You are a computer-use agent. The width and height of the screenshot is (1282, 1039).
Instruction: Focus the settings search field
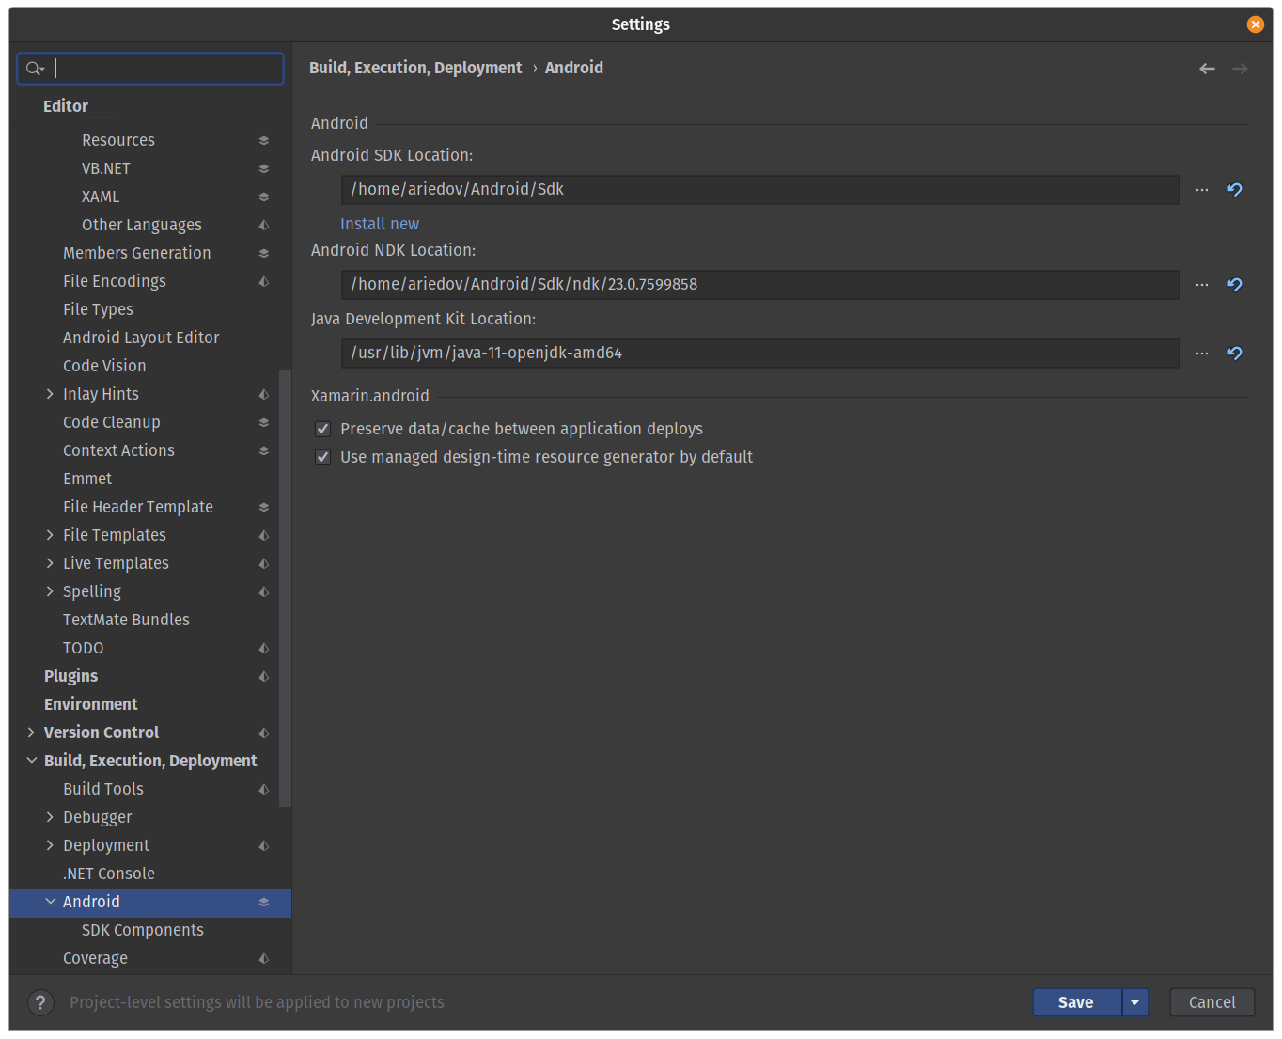[150, 69]
